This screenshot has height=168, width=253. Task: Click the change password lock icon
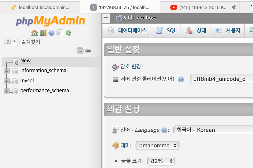[115, 67]
